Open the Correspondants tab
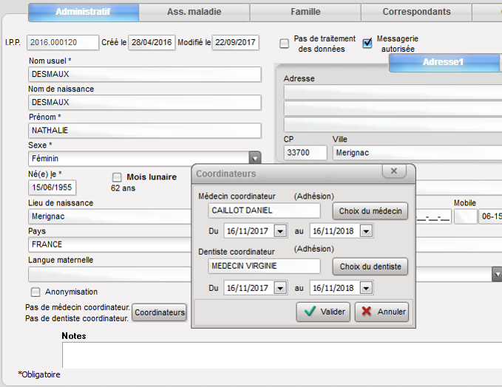 (x=416, y=12)
